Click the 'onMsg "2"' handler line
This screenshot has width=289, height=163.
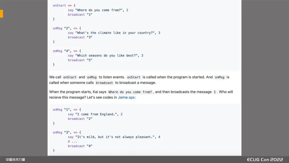[67, 28]
